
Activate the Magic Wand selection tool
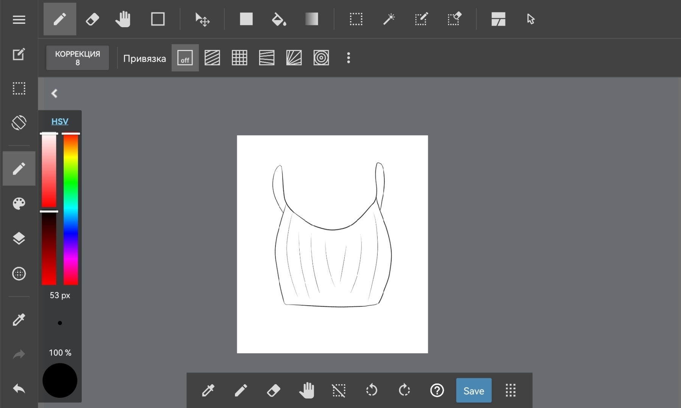389,19
